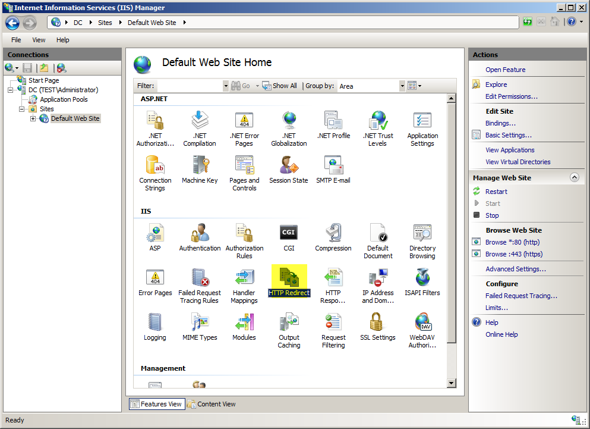Click the refresh page toolbar icon
The width and height of the screenshot is (590, 429).
528,22
